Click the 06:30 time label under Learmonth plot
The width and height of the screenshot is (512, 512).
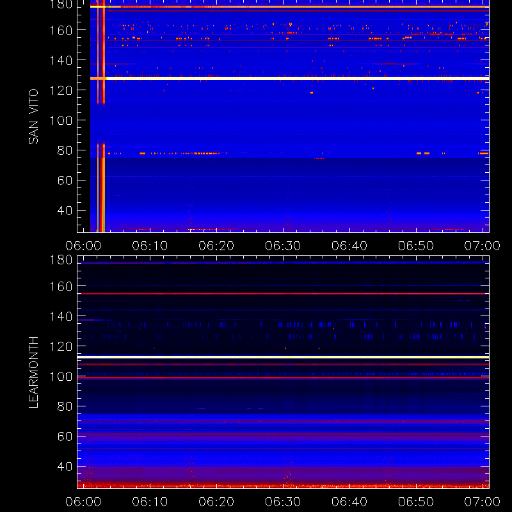click(283, 502)
